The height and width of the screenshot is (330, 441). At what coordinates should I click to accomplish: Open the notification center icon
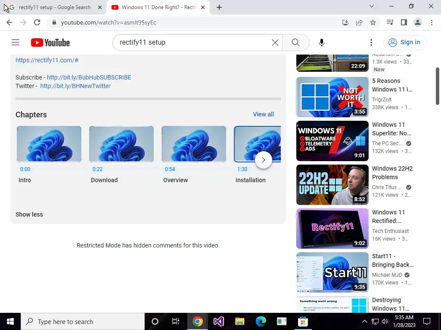(x=427, y=321)
